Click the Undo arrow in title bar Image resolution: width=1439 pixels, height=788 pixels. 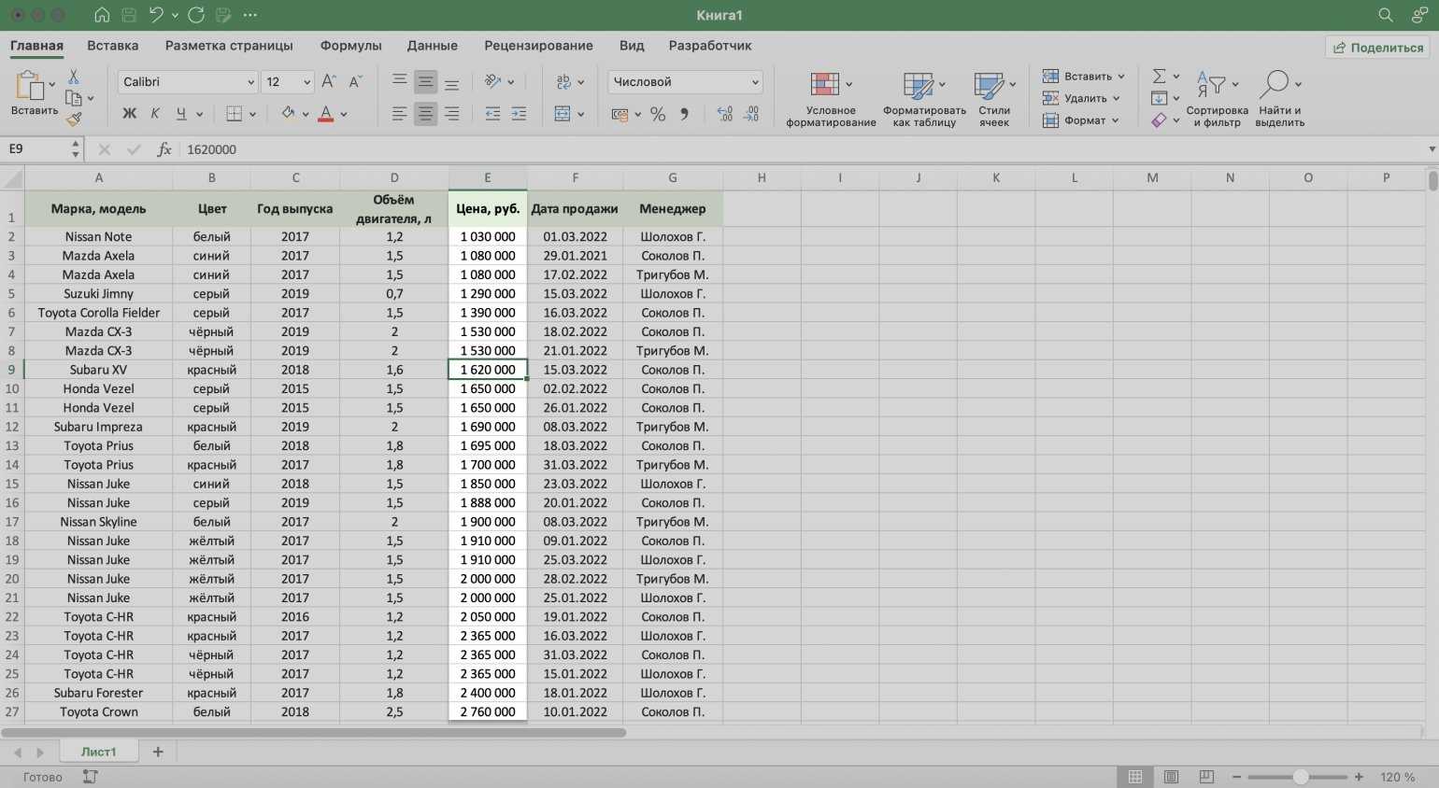coord(156,15)
